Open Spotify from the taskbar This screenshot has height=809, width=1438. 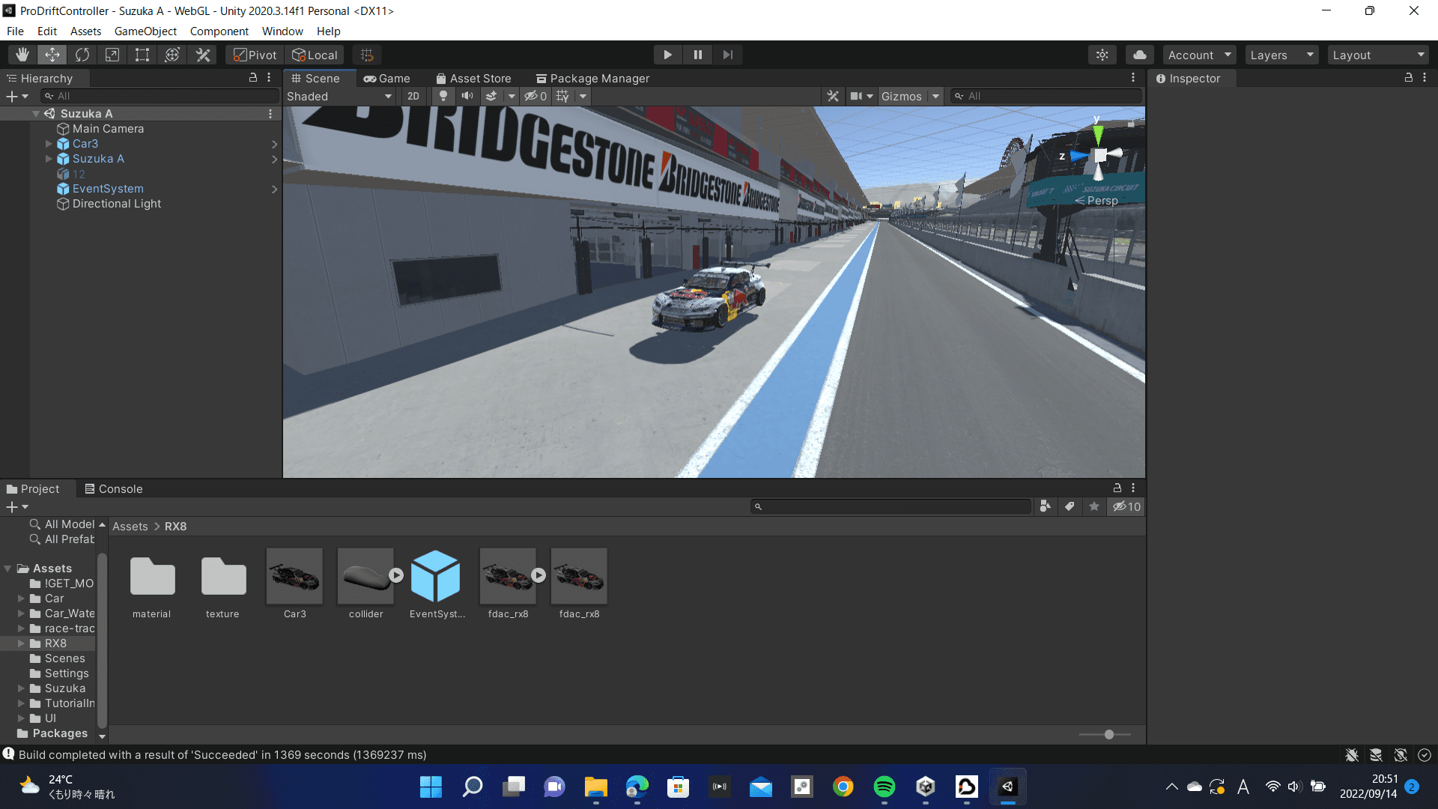click(x=885, y=787)
